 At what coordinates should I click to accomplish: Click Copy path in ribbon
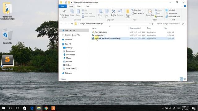[x=87, y=13]
